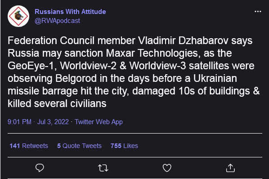
Task: Click the reply speech bubble icon
Action: (40, 168)
